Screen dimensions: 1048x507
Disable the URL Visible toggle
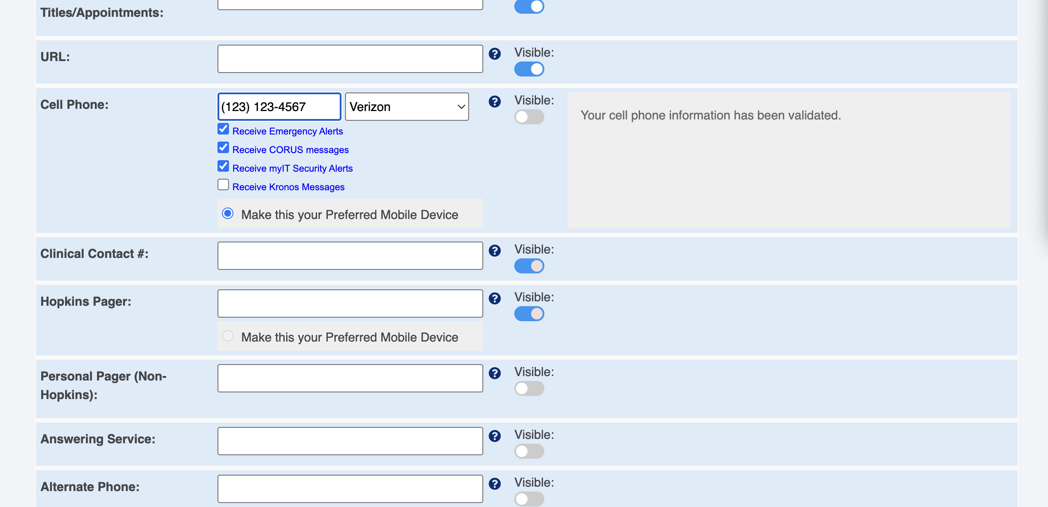(529, 69)
